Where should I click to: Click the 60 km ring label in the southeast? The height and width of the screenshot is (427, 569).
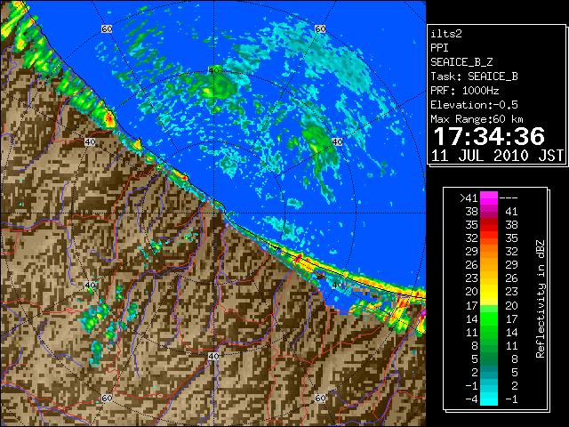click(320, 398)
